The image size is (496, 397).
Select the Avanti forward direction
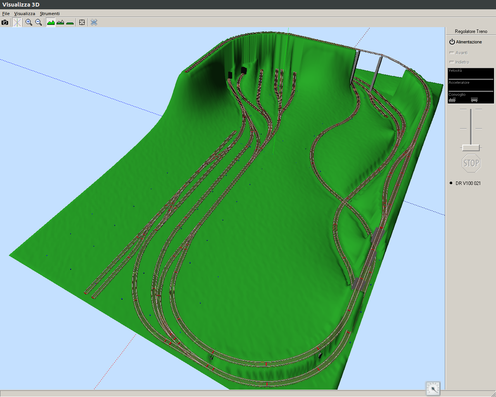click(x=459, y=53)
